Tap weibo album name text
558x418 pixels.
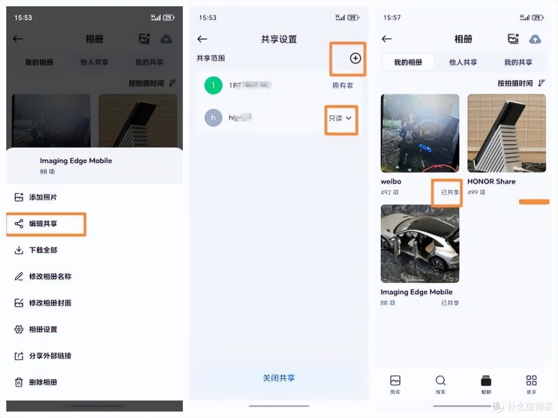point(391,181)
